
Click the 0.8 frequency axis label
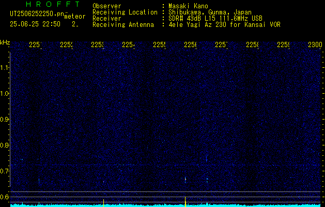click(4, 145)
